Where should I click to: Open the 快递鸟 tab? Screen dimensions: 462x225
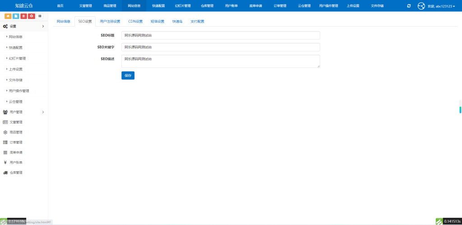coord(177,22)
